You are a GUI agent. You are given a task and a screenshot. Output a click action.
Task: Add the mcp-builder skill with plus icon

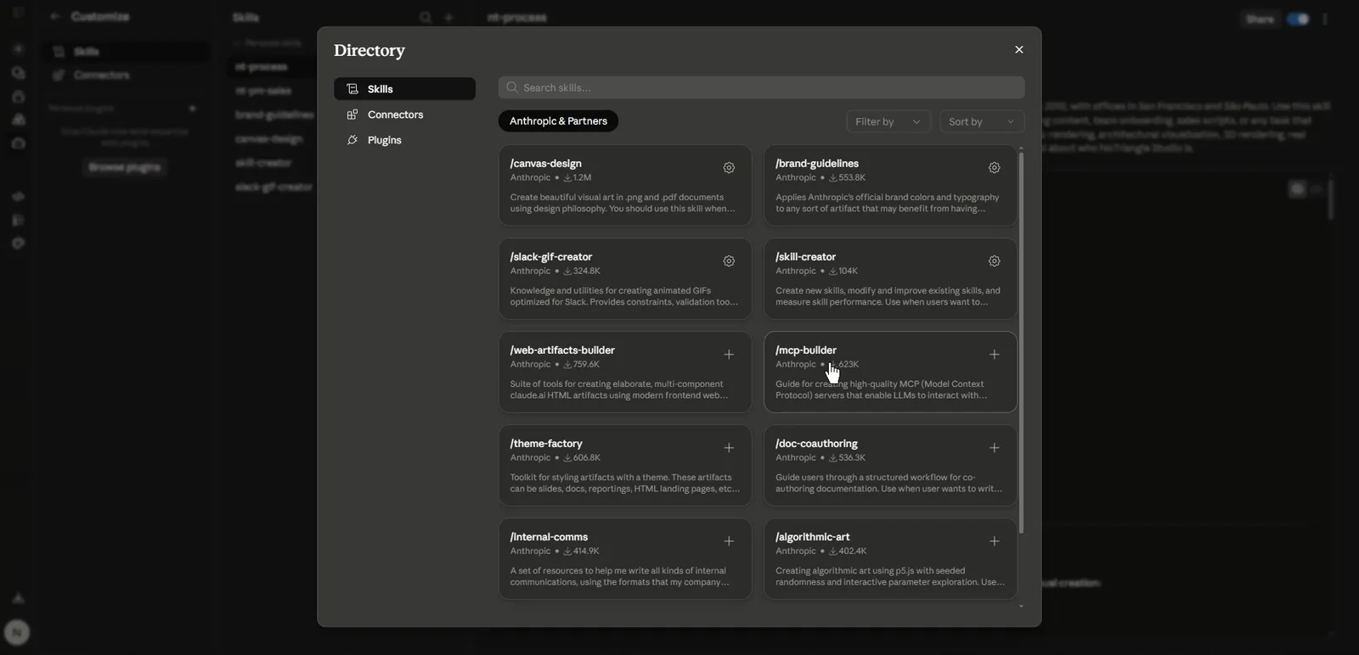point(994,355)
